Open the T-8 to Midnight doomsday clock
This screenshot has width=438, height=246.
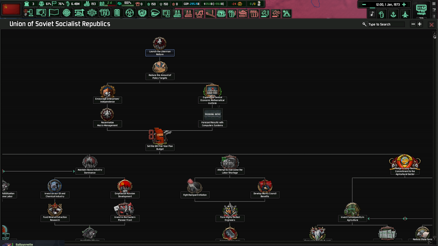pyautogui.click(x=421, y=9)
